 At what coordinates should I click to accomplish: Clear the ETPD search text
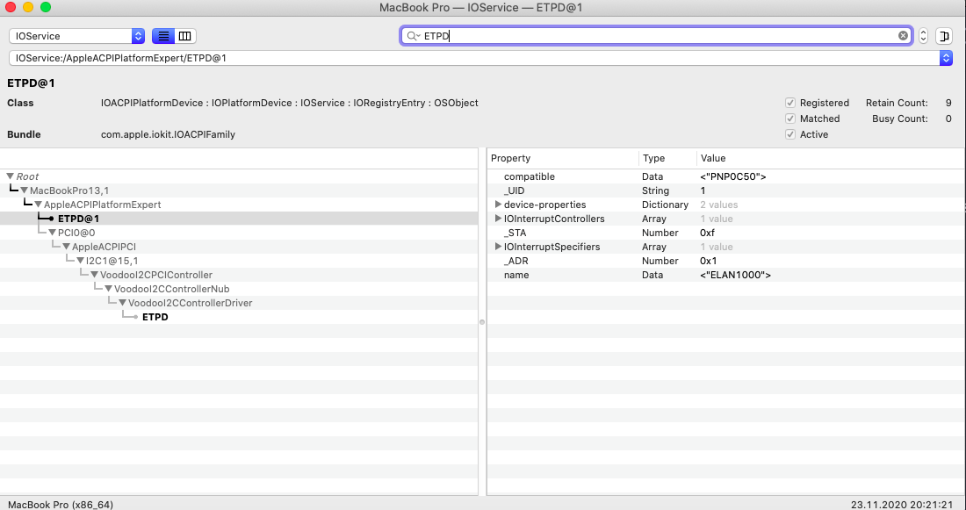(903, 36)
